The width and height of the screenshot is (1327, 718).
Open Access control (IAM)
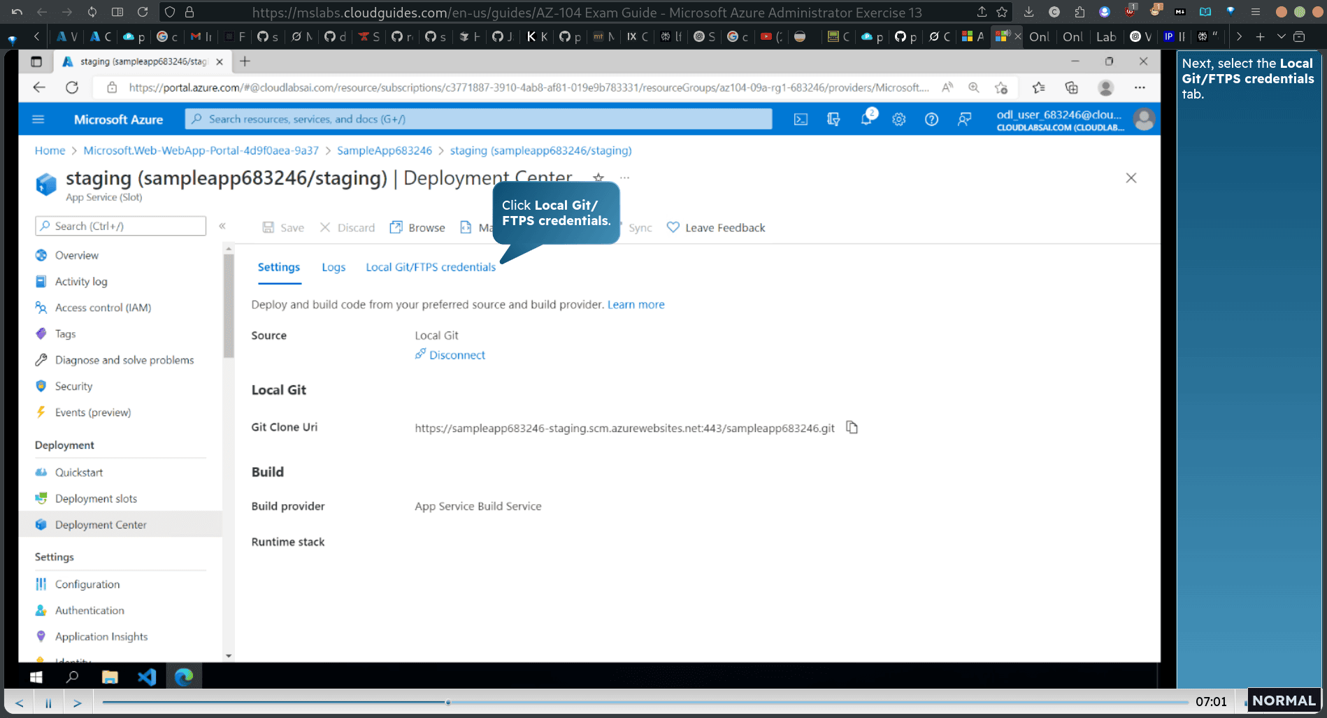coord(103,308)
